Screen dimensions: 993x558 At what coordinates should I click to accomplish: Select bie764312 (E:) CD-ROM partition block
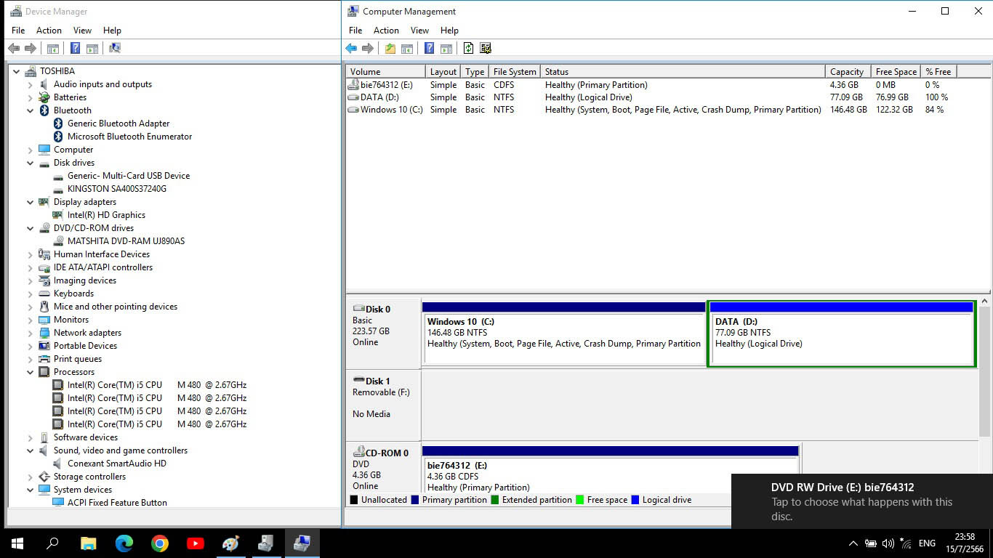coord(611,469)
